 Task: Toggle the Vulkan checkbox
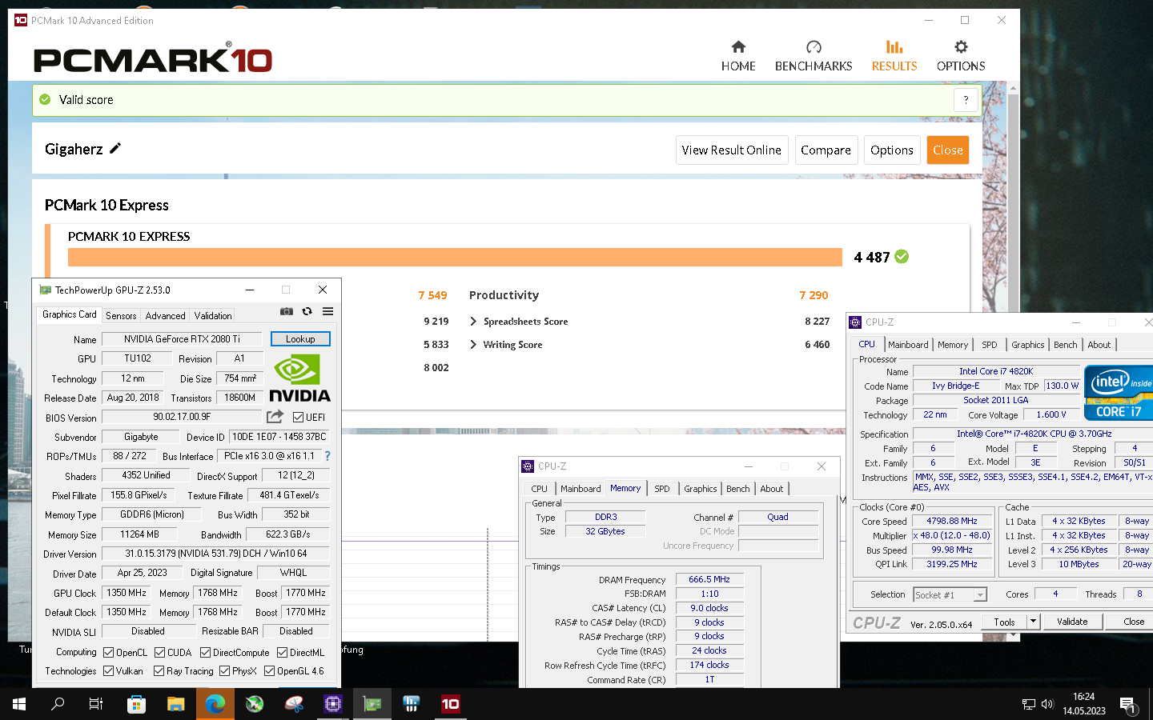109,671
